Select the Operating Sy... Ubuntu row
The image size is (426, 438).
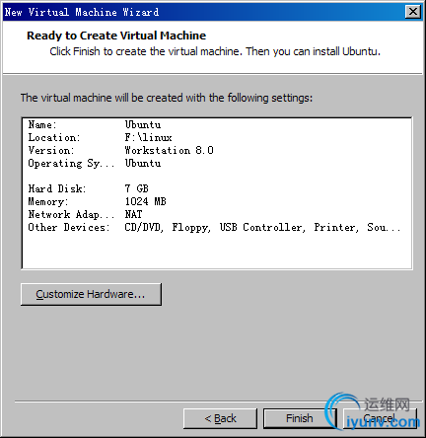click(217, 163)
